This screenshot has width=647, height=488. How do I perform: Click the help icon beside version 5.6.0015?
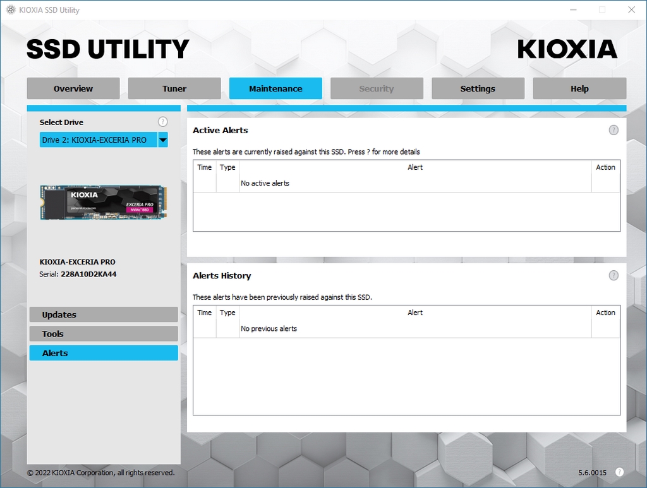(619, 472)
